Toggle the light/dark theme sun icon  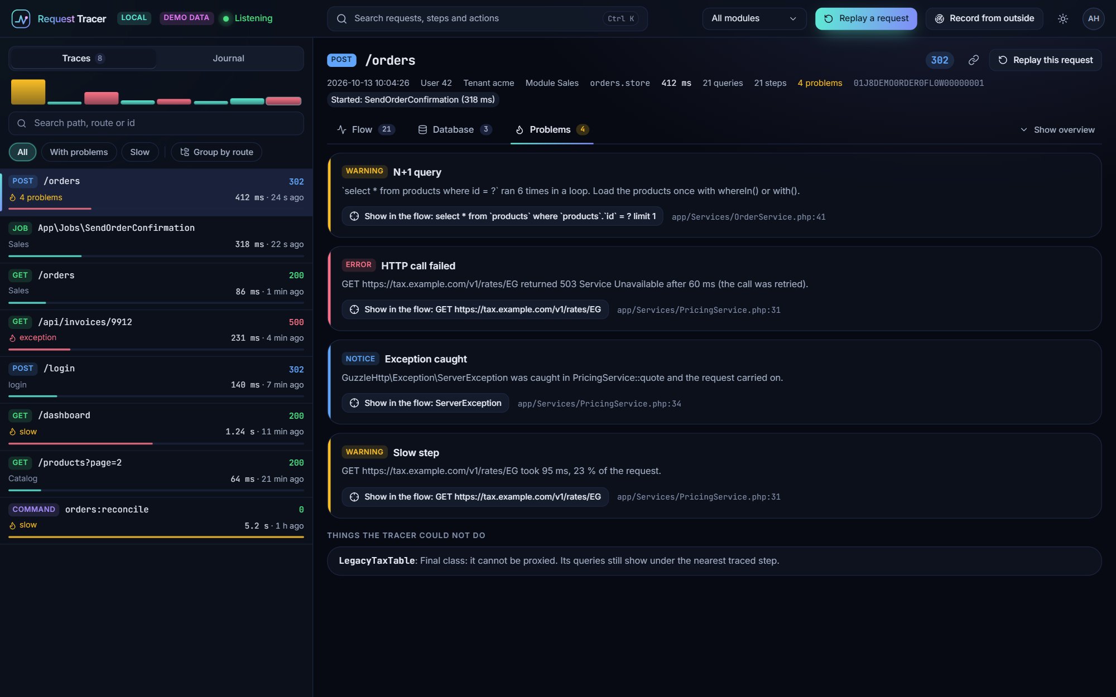tap(1062, 18)
